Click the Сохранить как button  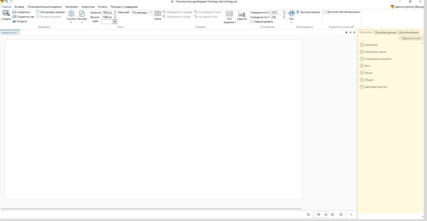click(23, 17)
